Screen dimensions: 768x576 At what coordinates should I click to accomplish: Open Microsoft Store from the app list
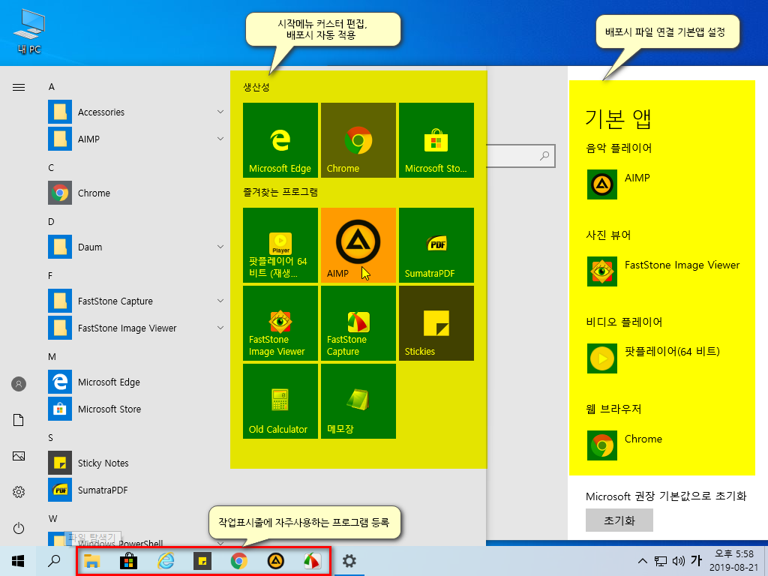click(136, 409)
